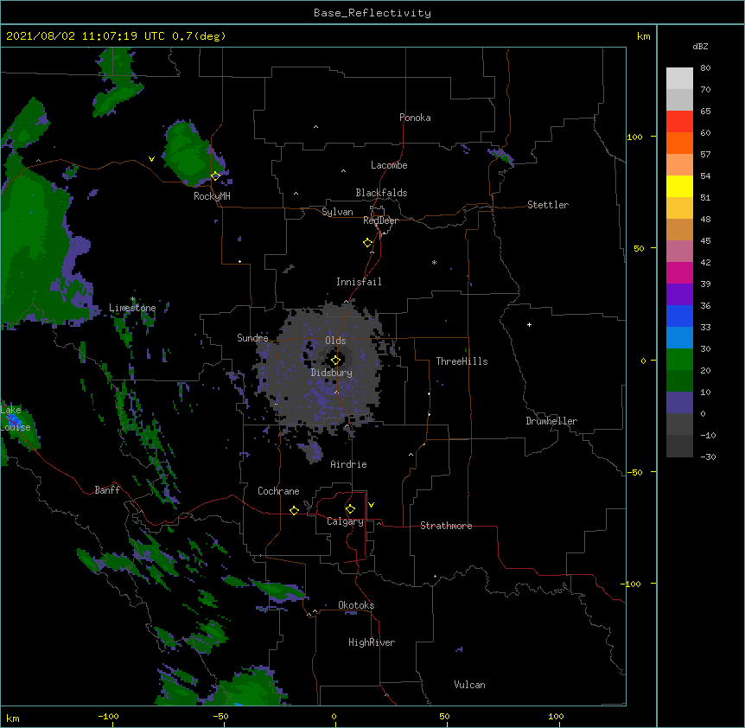
Task: Click the 0.7(deg) elevation angle text
Action: tap(199, 36)
